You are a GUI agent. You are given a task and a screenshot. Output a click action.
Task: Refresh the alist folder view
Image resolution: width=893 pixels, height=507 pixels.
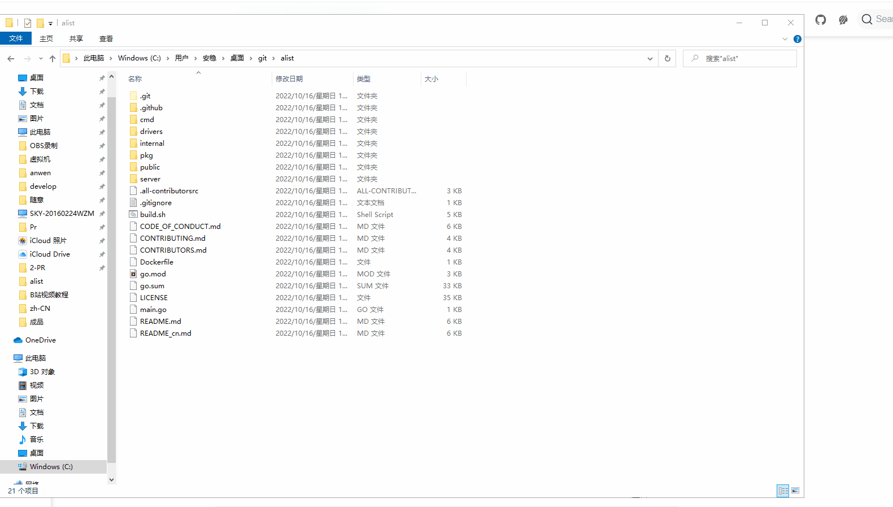667,58
